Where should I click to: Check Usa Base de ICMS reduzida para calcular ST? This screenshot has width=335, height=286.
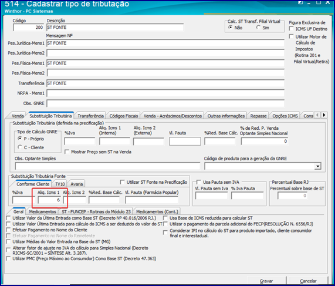click(165, 218)
